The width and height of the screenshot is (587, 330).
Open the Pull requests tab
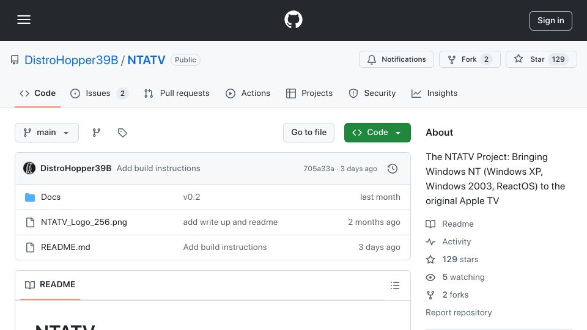tap(177, 93)
